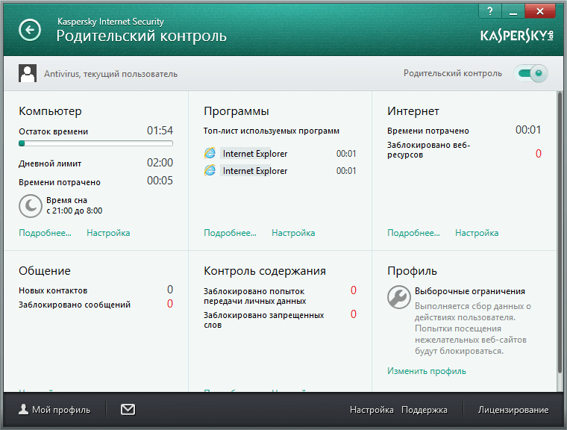The image size is (567, 430).
Task: Click the second Internet Explorer icon
Action: (x=210, y=170)
